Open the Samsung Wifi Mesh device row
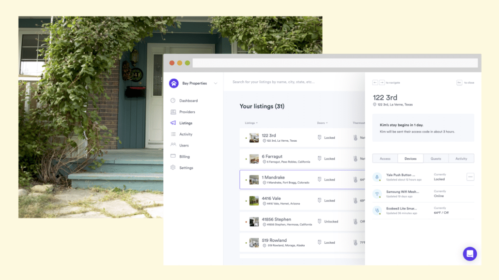The width and height of the screenshot is (499, 280). [x=423, y=194]
